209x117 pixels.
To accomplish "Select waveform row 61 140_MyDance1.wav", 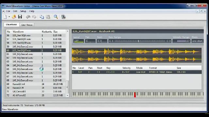I will pos(36,54).
